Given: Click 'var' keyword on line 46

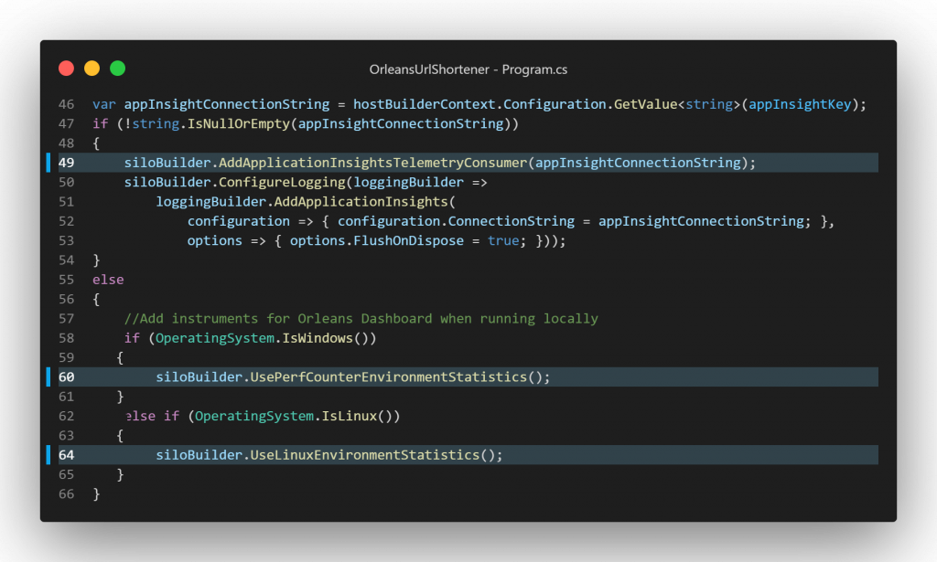Looking at the screenshot, I should coord(104,104).
